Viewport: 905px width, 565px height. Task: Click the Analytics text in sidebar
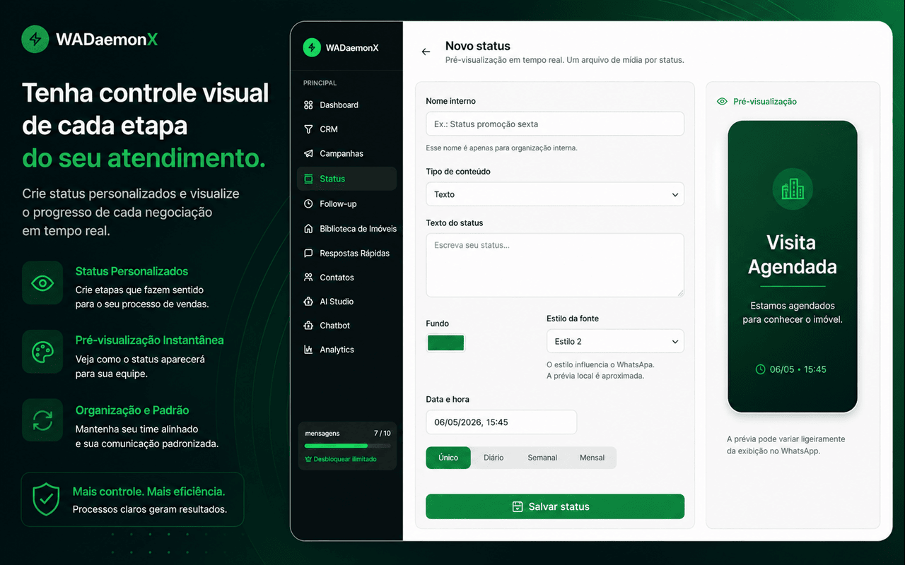[x=337, y=350]
